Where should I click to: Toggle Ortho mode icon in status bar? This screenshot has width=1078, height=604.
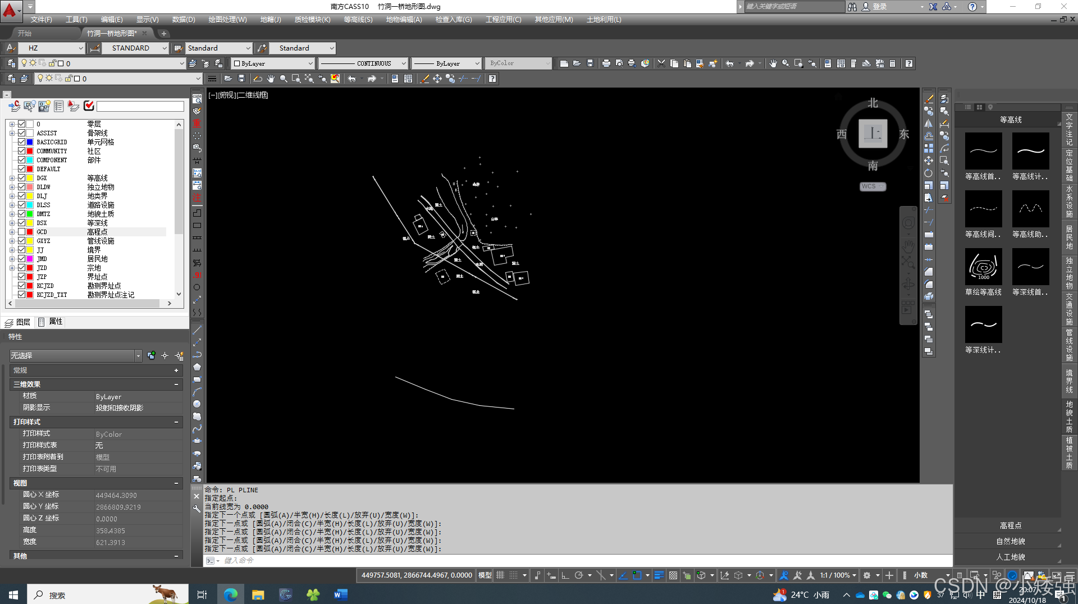565,575
